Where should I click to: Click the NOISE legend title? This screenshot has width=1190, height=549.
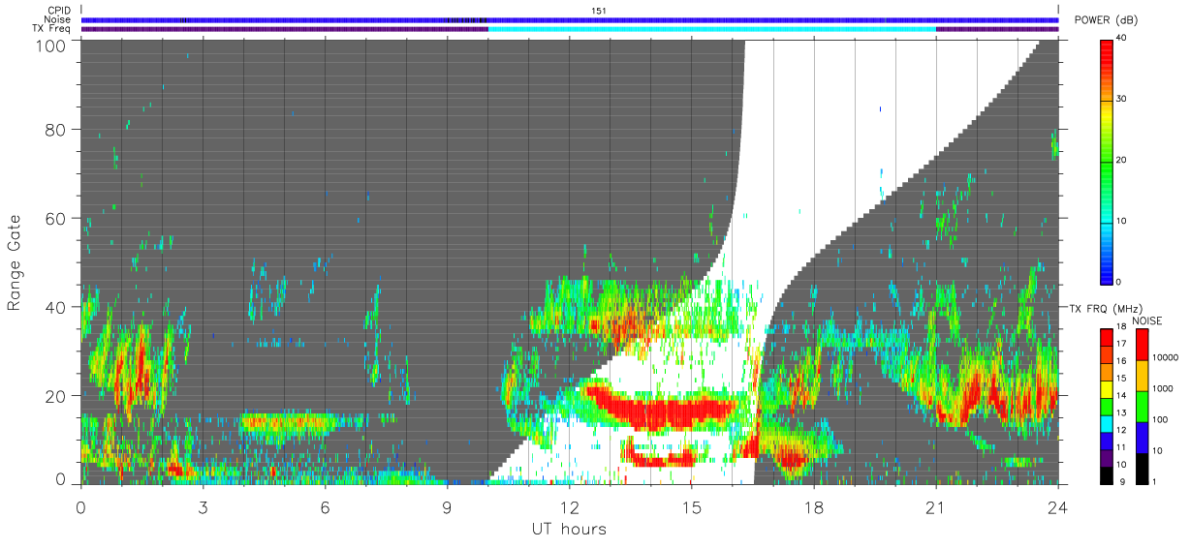[1147, 320]
